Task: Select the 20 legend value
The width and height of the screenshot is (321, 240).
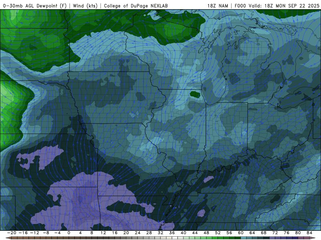Action: (126, 233)
